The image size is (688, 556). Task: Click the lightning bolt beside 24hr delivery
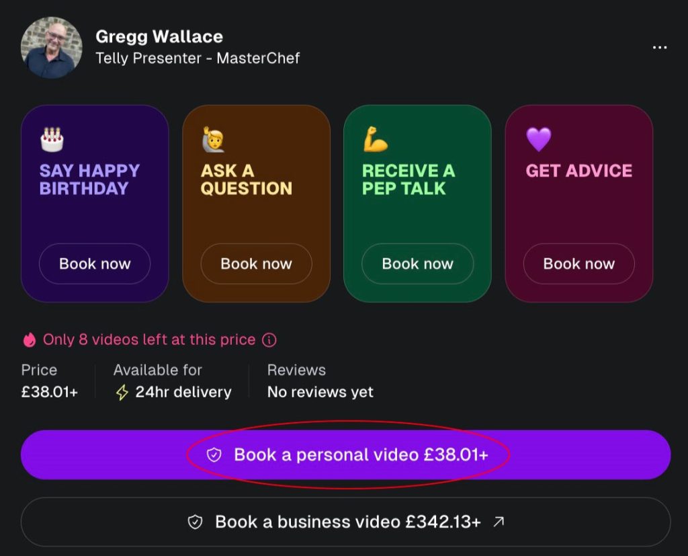[x=122, y=392]
